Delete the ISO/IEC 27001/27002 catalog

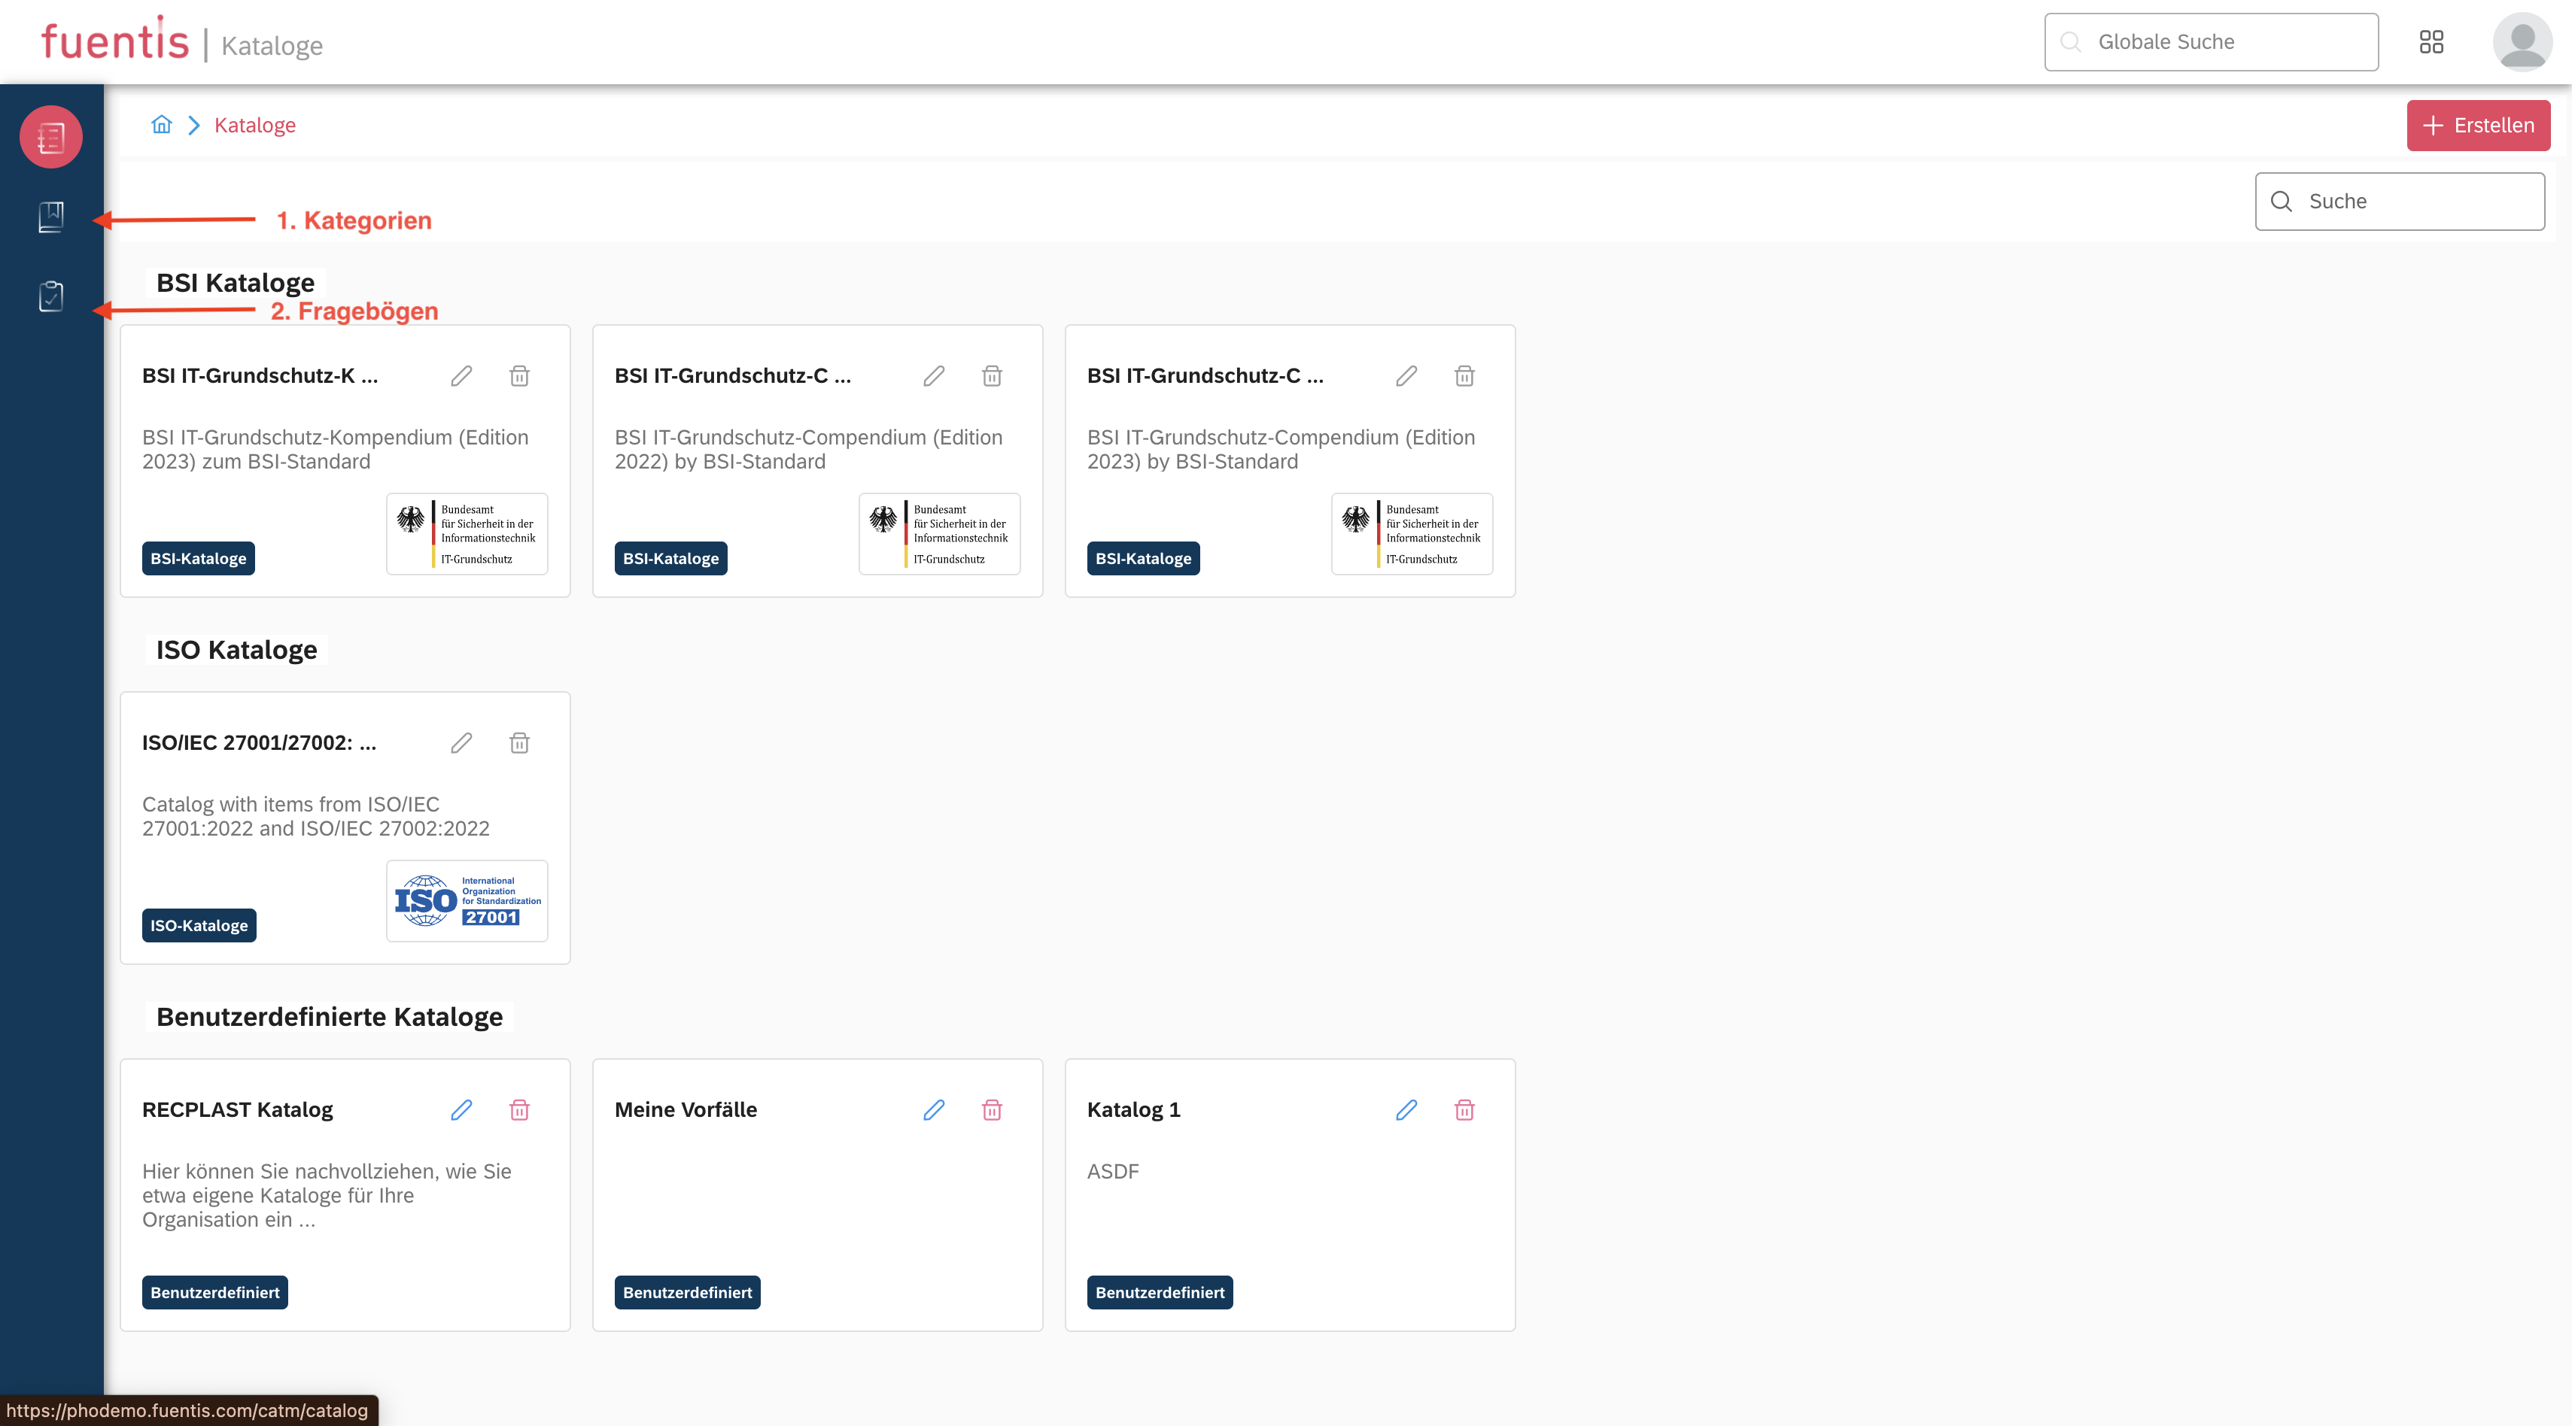519,742
